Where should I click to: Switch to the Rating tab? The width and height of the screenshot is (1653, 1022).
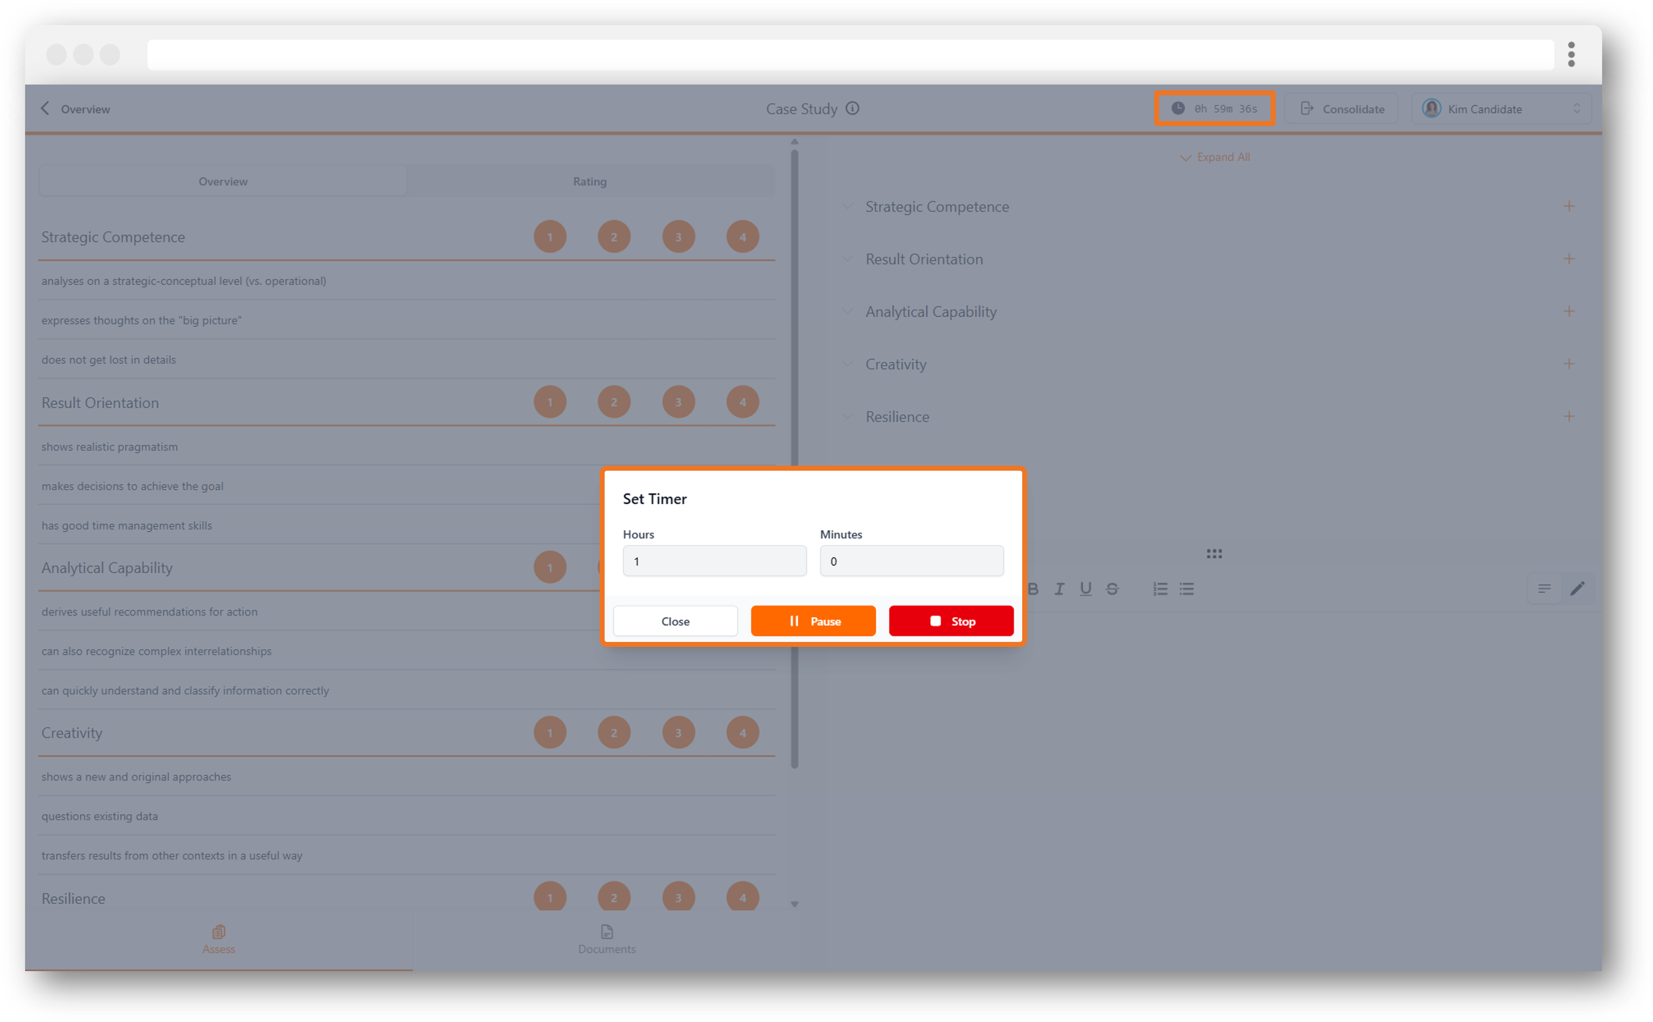[590, 181]
